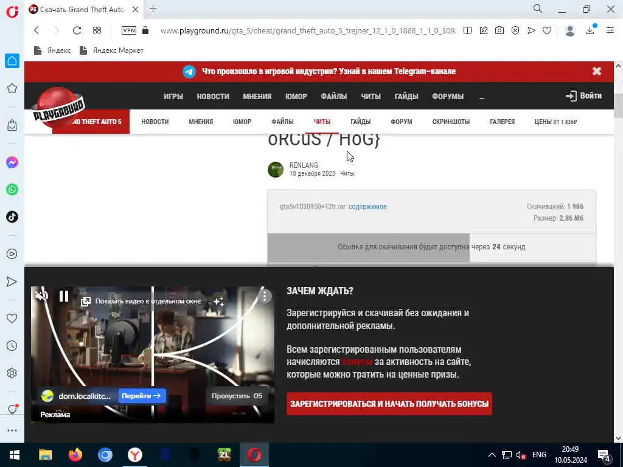
Task: Open video ad options dots
Action: pyautogui.click(x=265, y=296)
